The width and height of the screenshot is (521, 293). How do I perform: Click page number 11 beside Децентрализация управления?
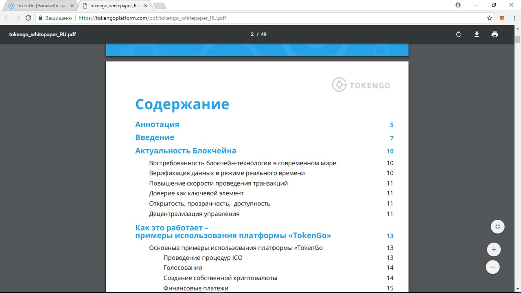tap(390, 214)
